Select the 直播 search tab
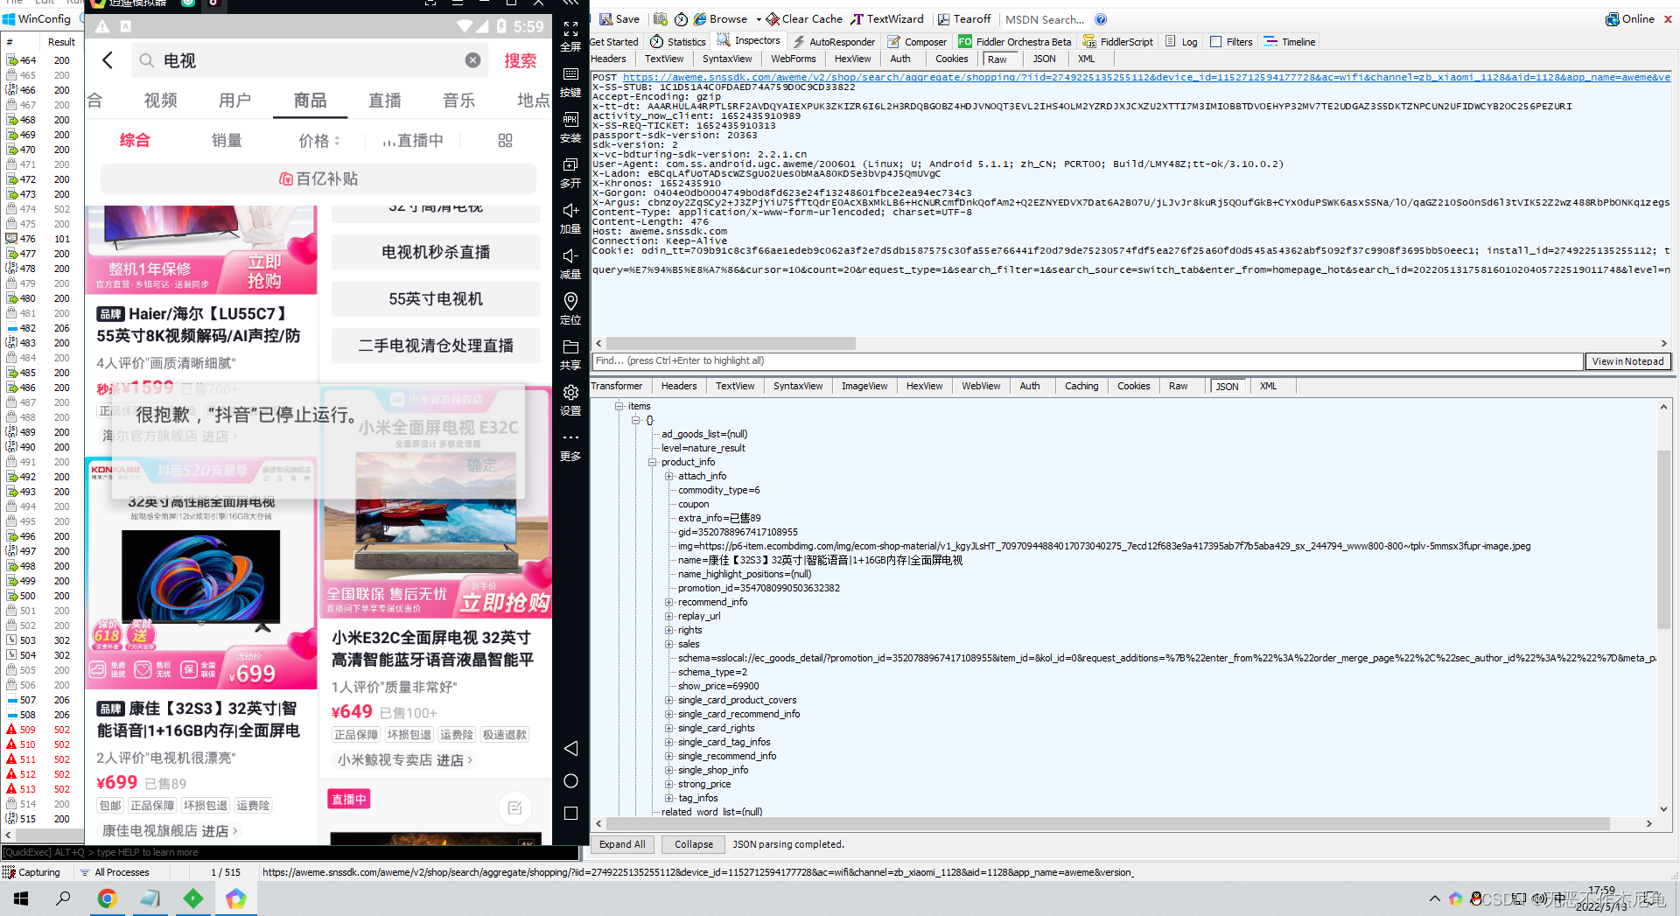Image resolution: width=1680 pixels, height=916 pixels. point(385,101)
